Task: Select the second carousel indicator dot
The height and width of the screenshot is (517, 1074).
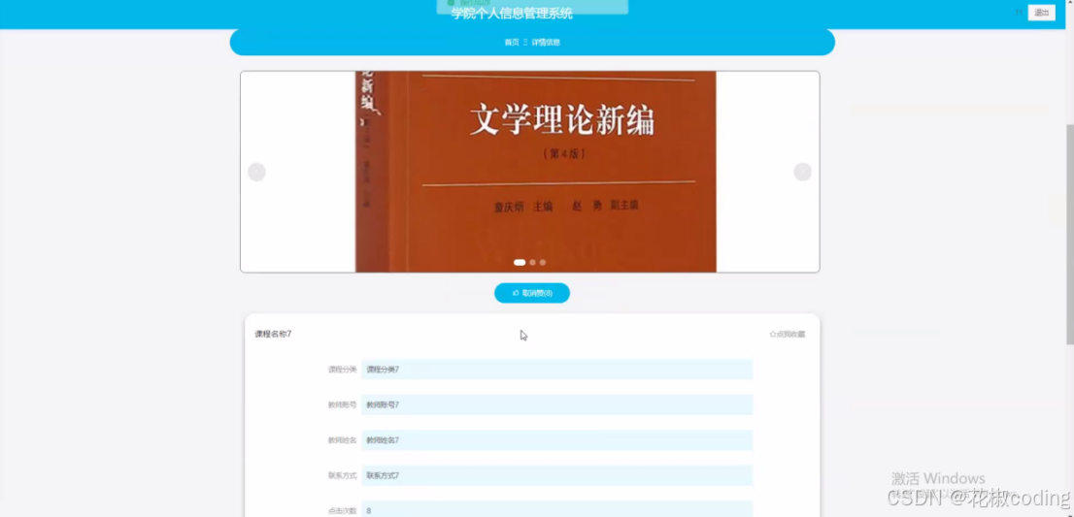Action: tap(533, 263)
